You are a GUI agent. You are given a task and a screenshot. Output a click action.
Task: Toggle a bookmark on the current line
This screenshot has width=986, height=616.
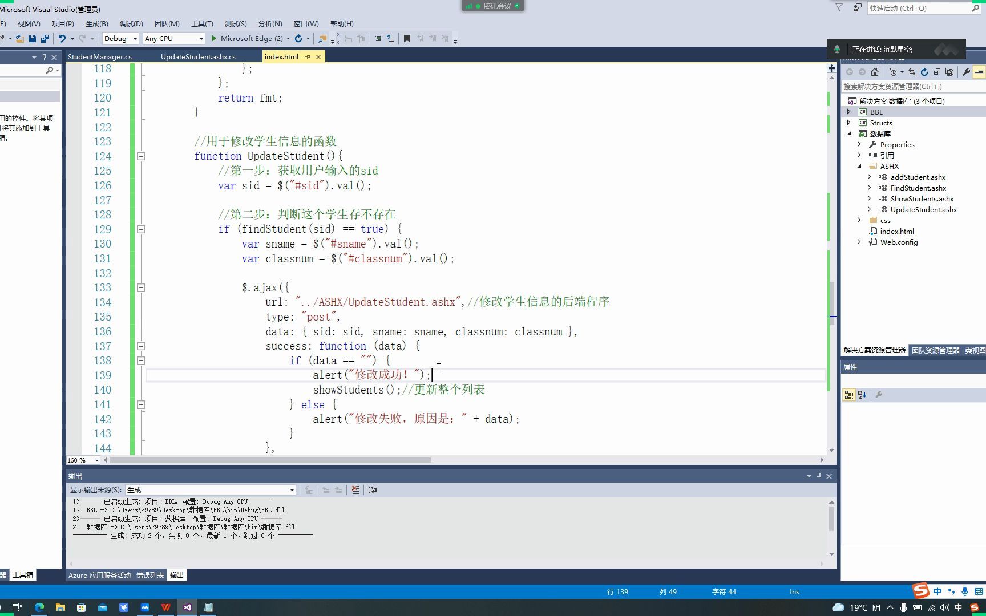pos(407,38)
